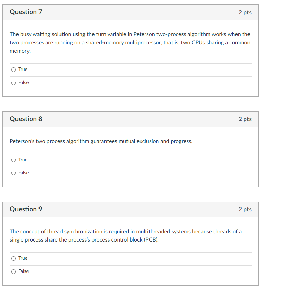Select False for Question 8
The image size is (287, 288).
pyautogui.click(x=13, y=173)
